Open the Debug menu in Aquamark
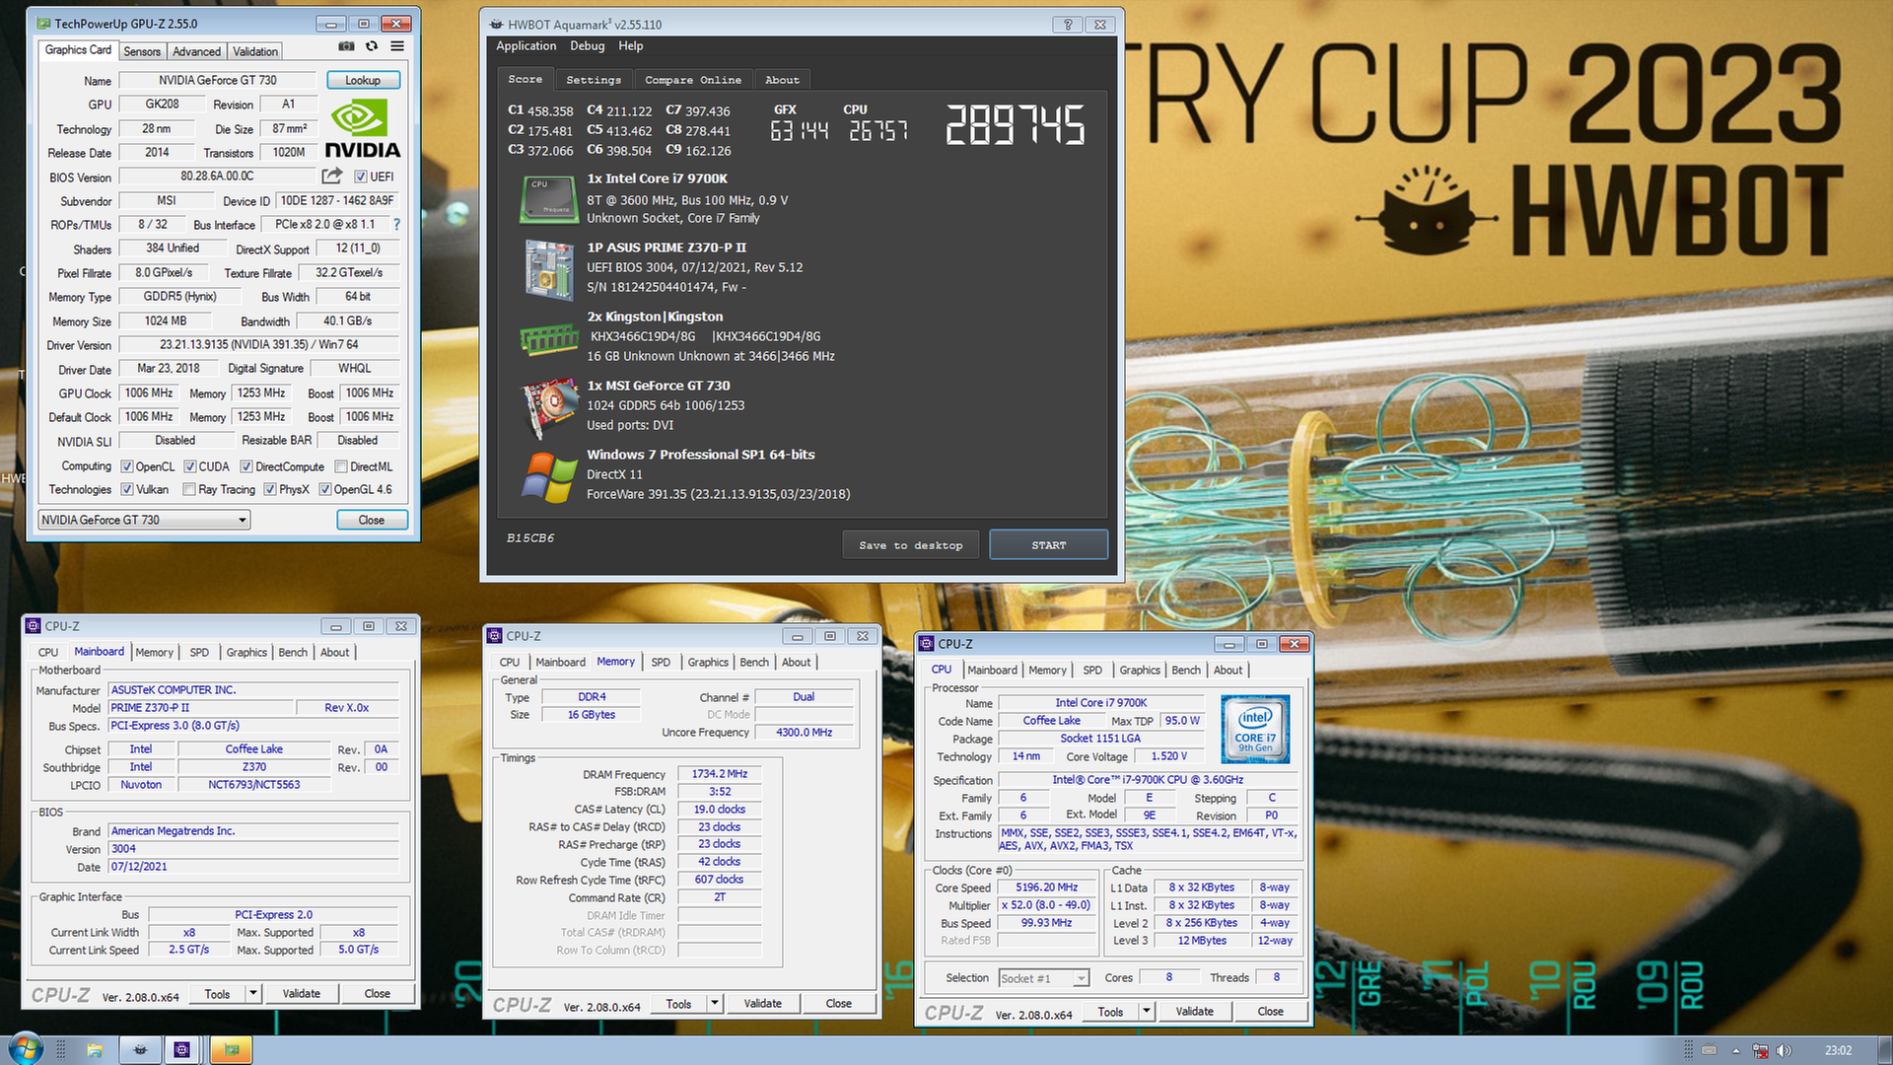1893x1065 pixels. click(x=588, y=46)
